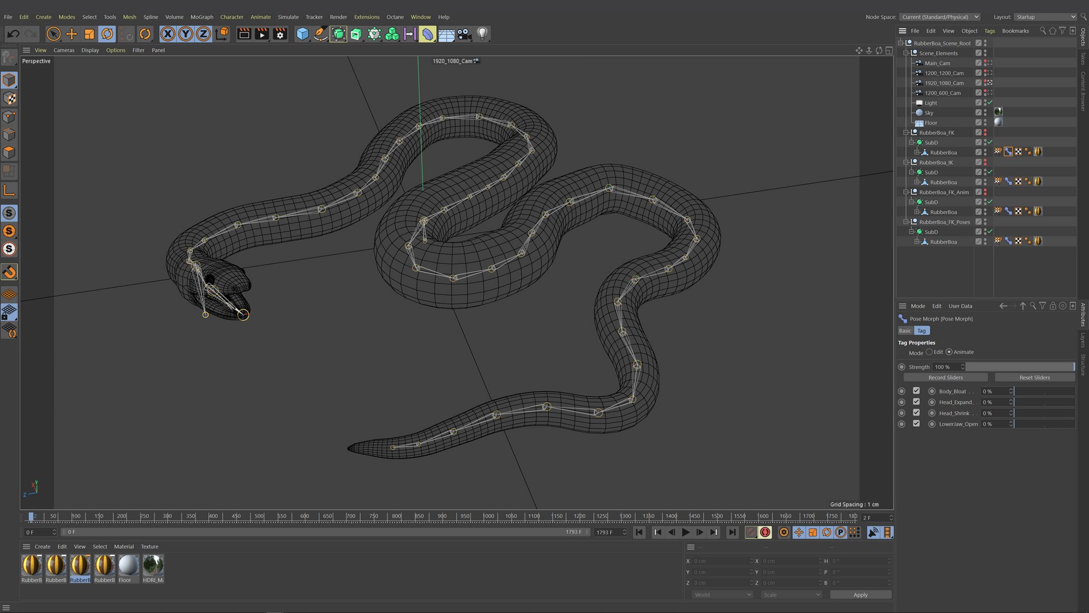Play the animation forward
Viewport: 1089px width, 613px height.
(686, 532)
